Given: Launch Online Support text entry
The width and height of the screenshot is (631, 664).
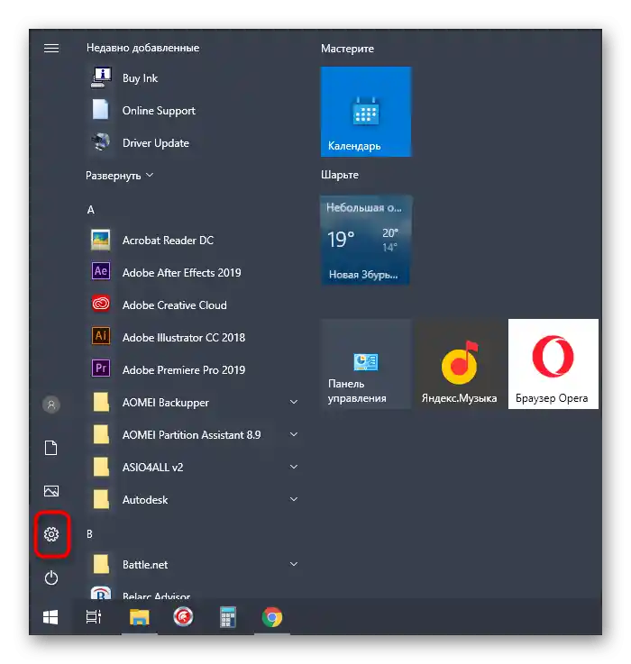Looking at the screenshot, I should point(159,111).
